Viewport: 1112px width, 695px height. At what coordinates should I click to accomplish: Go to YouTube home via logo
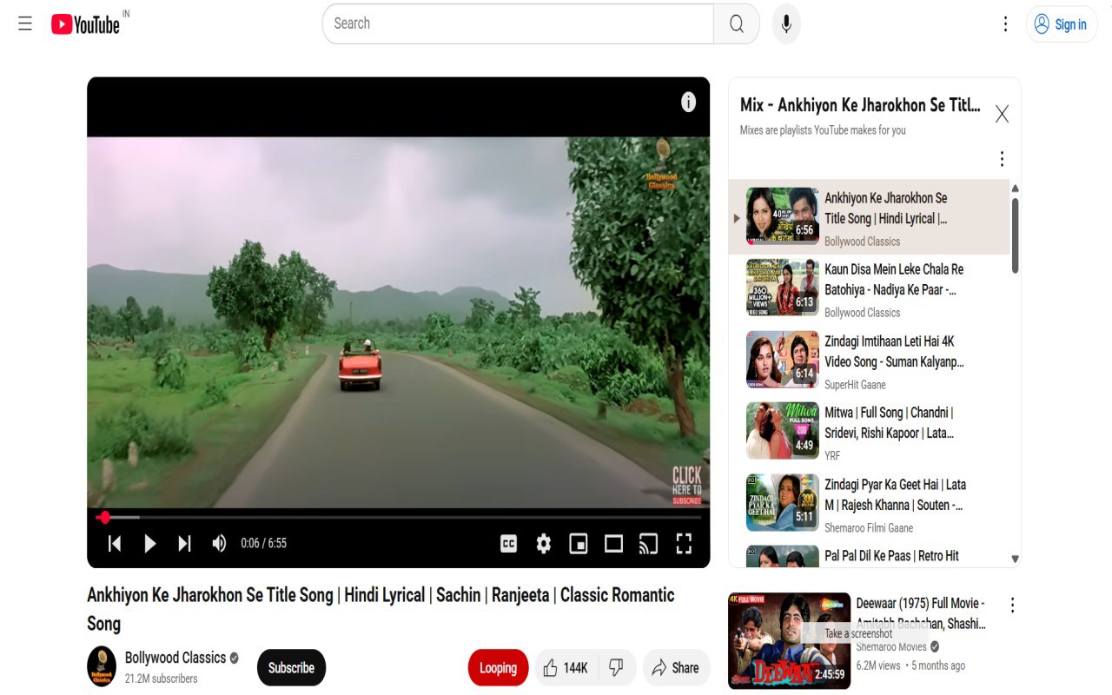(85, 24)
